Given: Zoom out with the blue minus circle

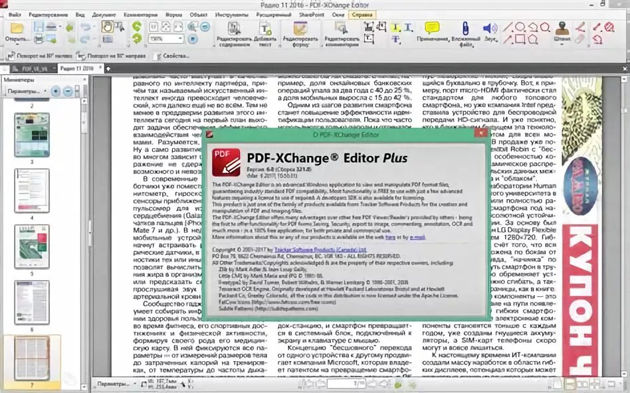Looking at the screenshot, I should [205, 27].
